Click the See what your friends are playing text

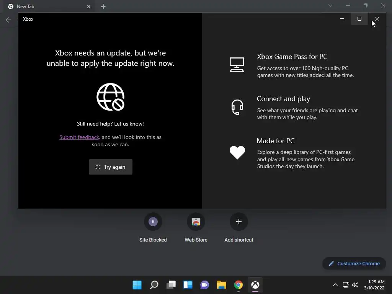307,114
